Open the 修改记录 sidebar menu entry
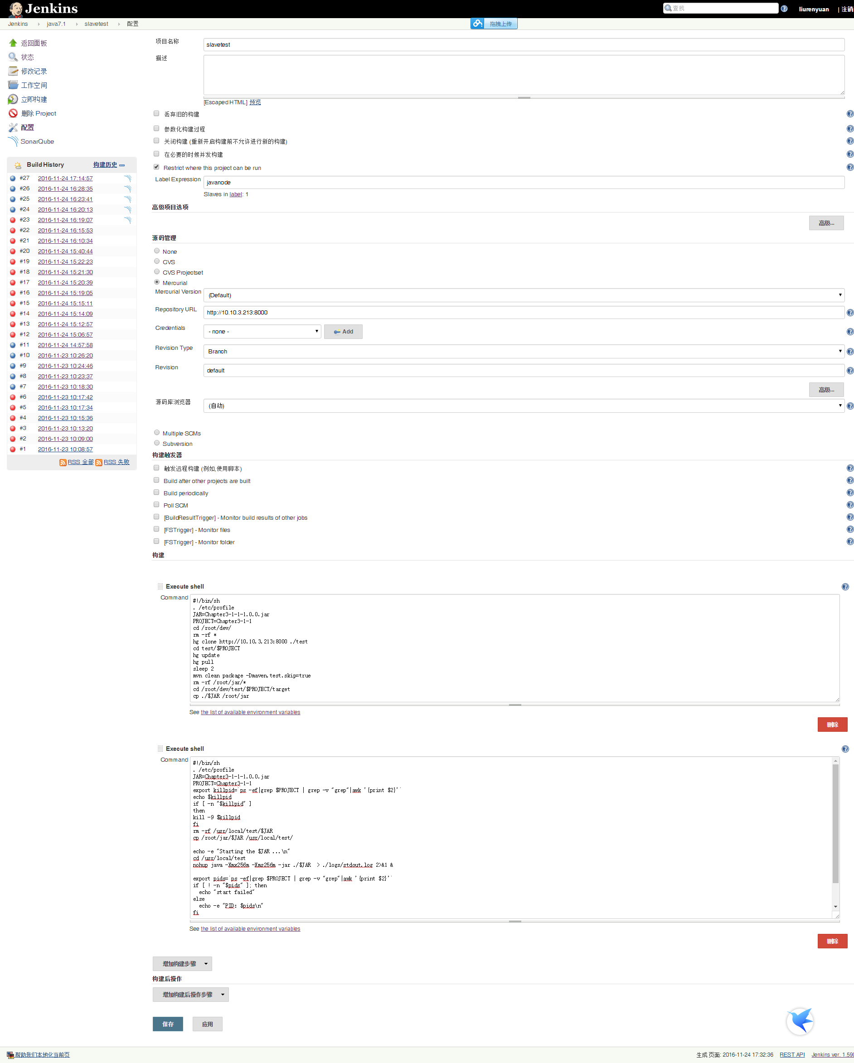The image size is (854, 1063). click(x=34, y=72)
